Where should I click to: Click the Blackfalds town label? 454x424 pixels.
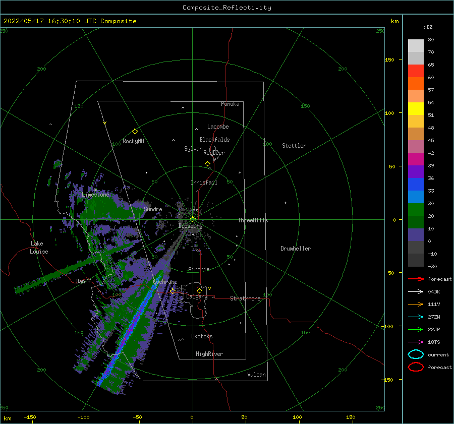point(214,140)
